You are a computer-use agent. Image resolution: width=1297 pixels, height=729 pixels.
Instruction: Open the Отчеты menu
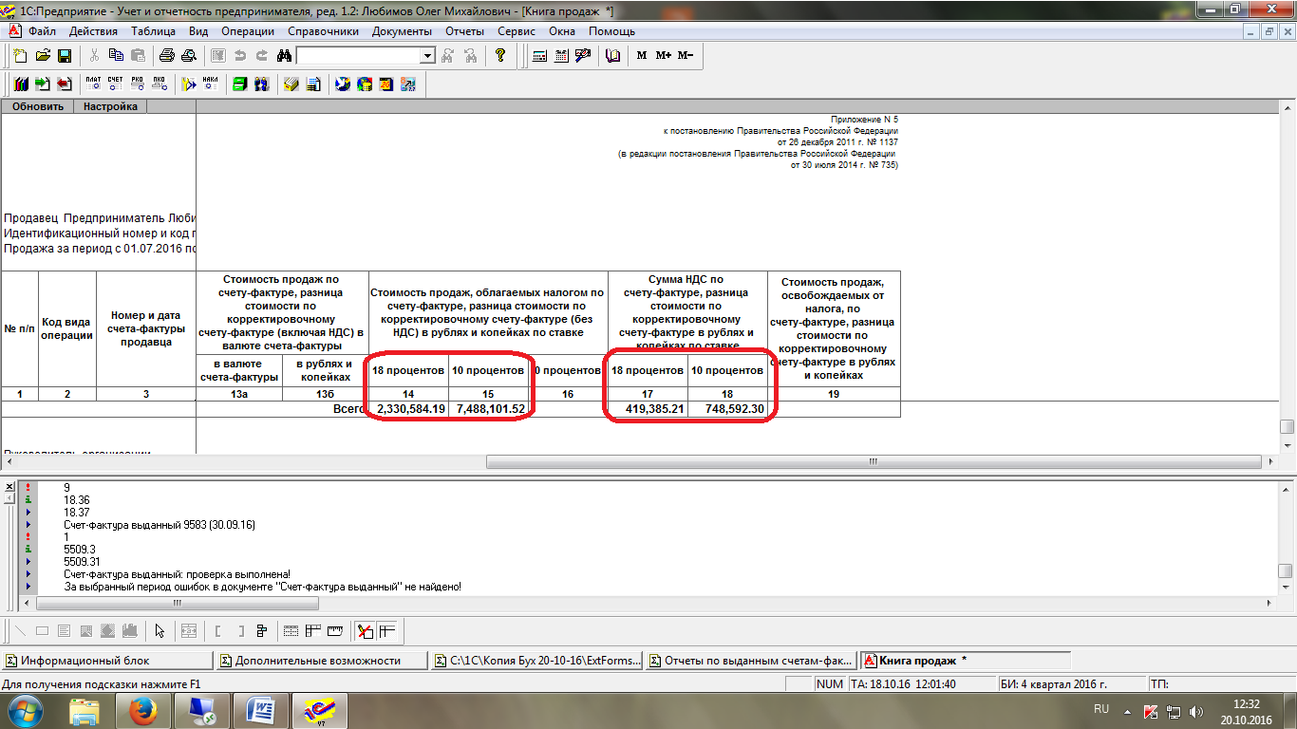[464, 31]
